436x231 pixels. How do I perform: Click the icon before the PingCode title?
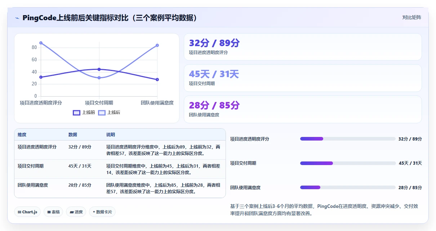[17, 18]
